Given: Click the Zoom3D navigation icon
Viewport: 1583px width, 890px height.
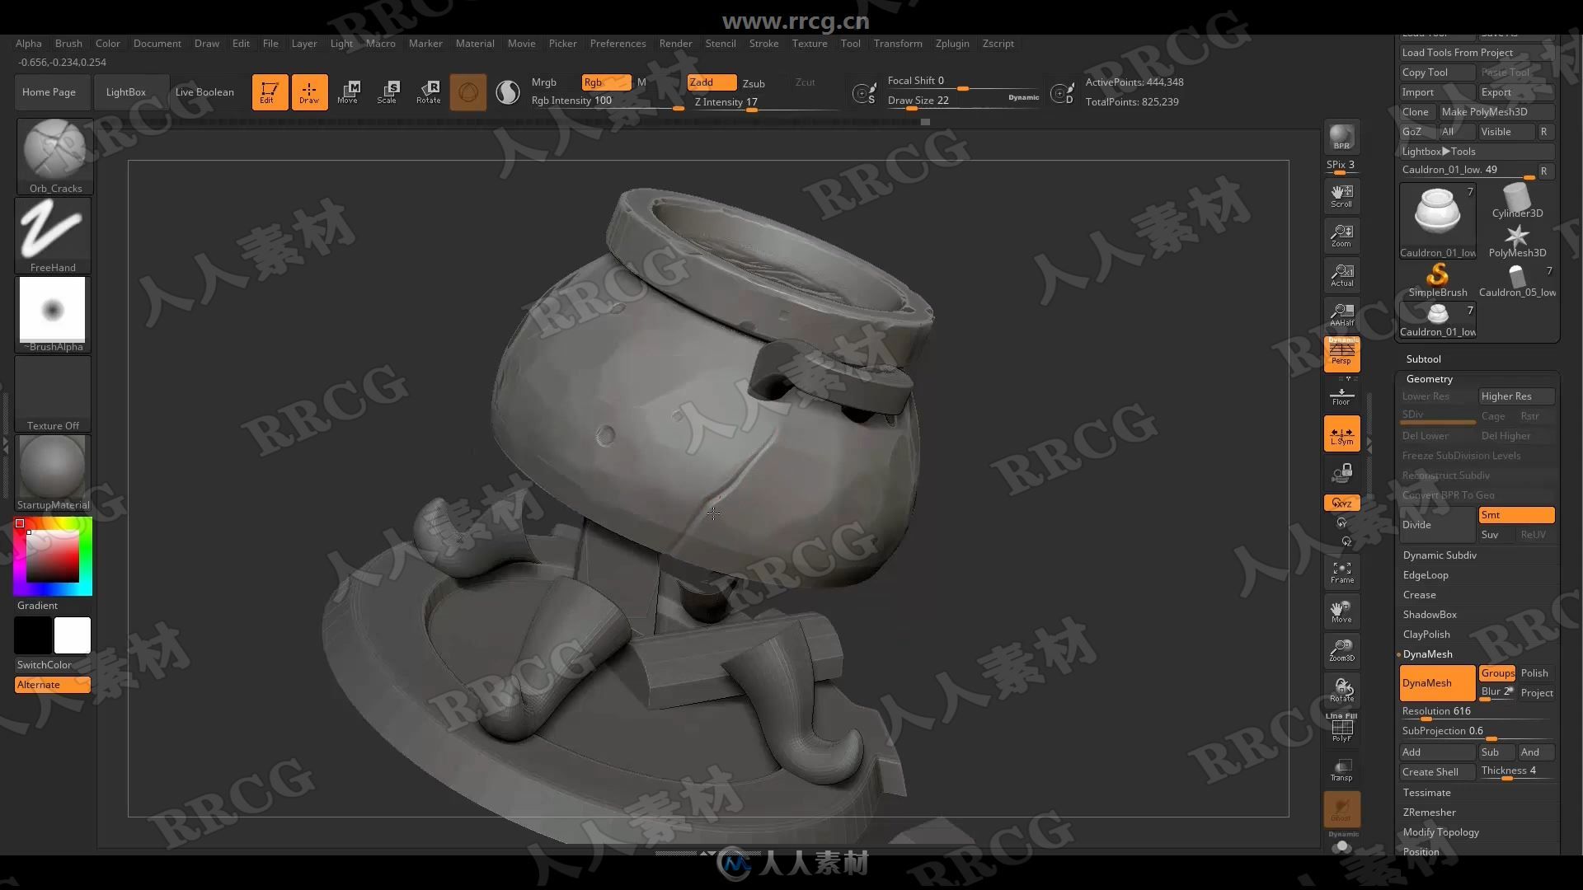Looking at the screenshot, I should (x=1341, y=651).
